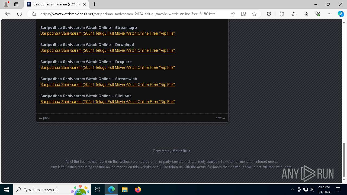347x195 pixels.
Task: Open the Streamtape movie link
Action: (x=108, y=33)
